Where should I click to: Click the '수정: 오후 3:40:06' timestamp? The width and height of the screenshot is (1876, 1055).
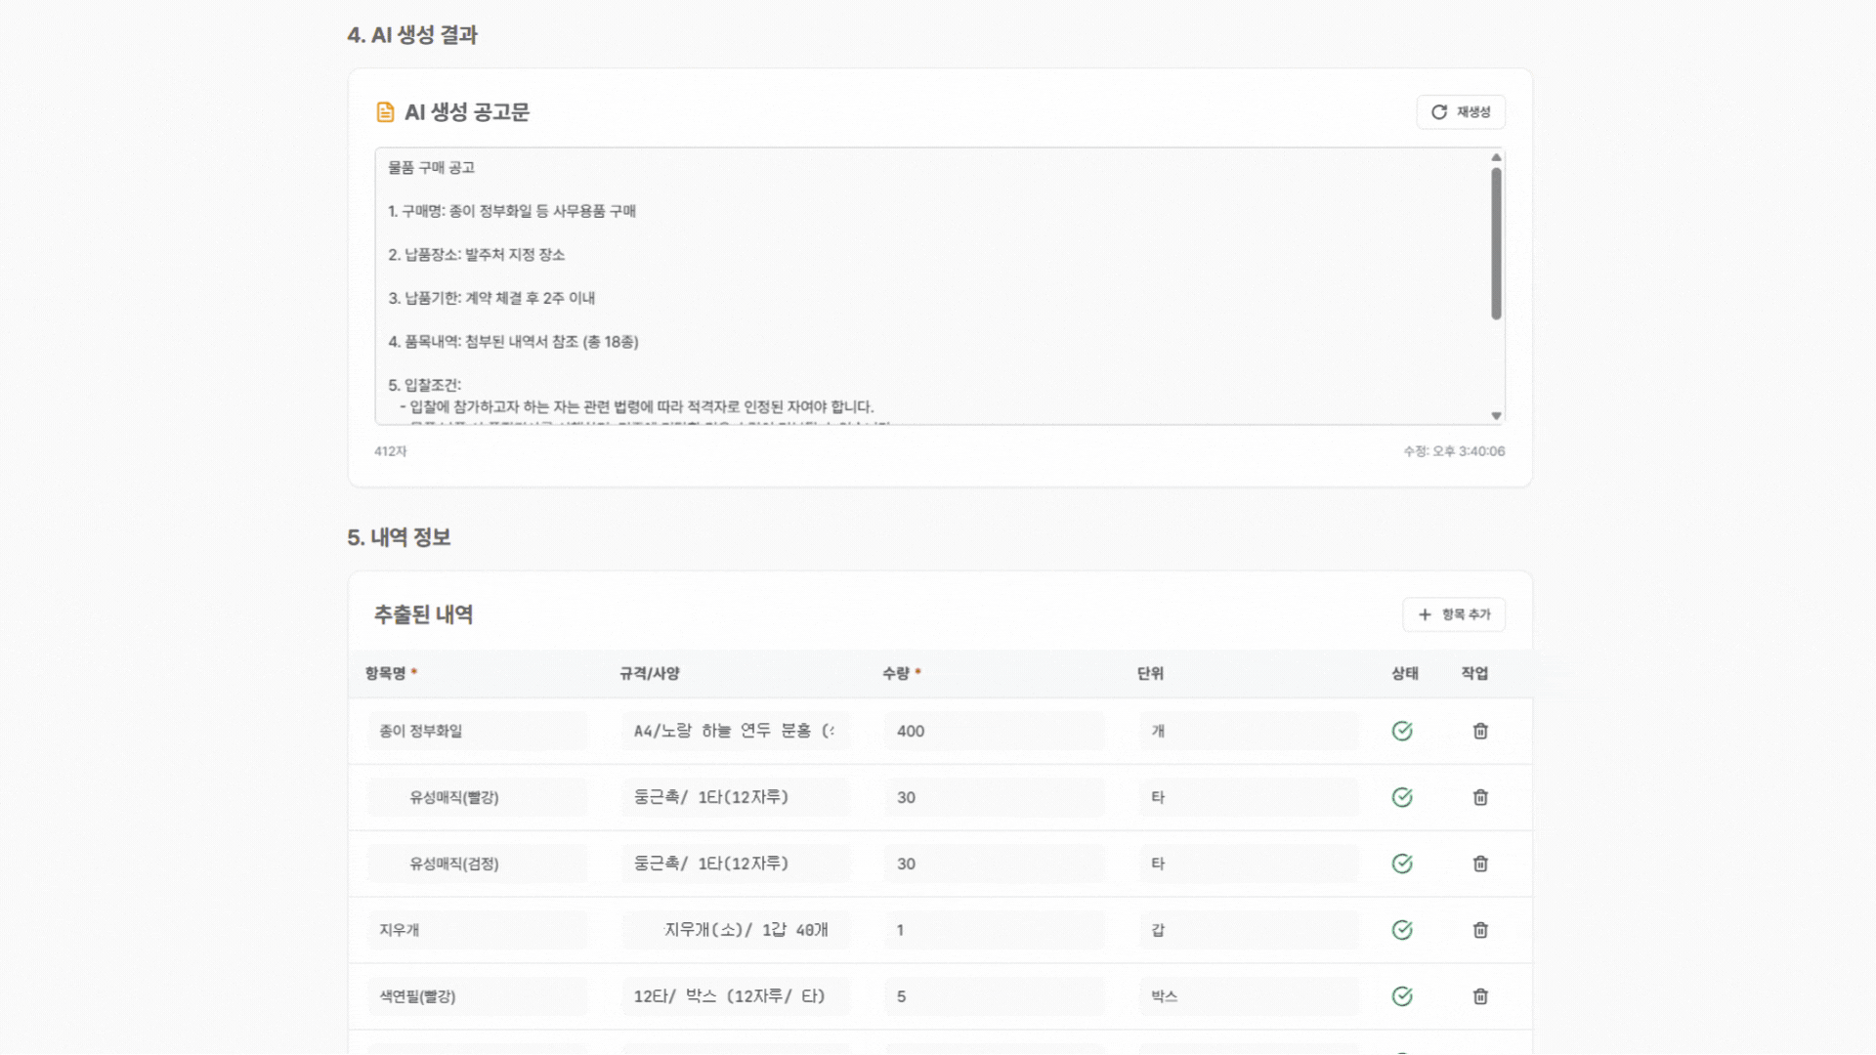click(1454, 451)
